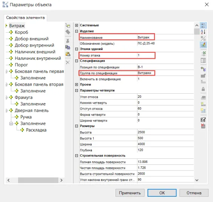
Task: Click the Применить button
Action: [x=130, y=193]
